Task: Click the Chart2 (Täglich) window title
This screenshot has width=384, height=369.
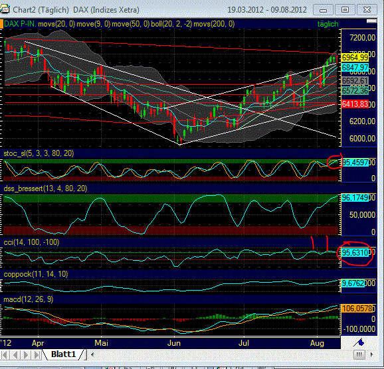Action: coord(41,10)
